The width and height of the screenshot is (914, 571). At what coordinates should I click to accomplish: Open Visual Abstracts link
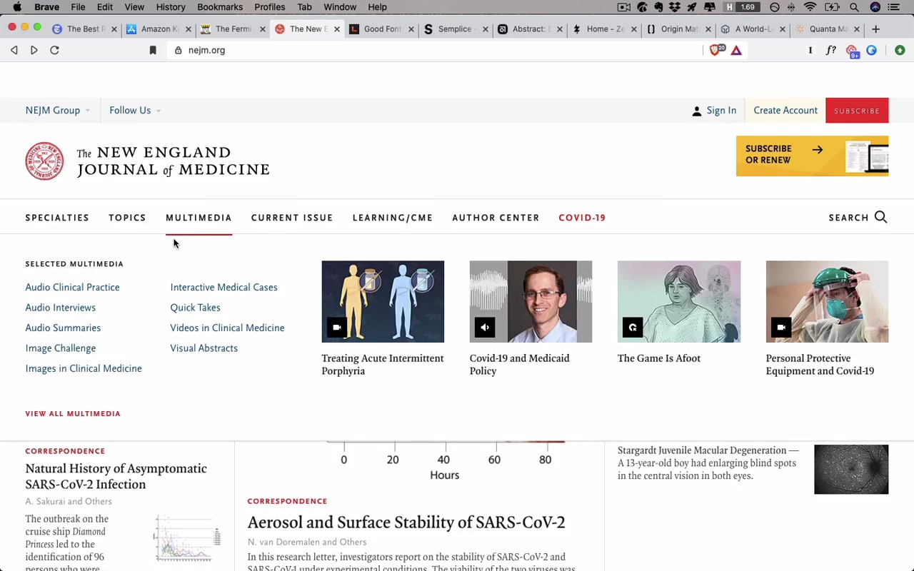pyautogui.click(x=204, y=348)
